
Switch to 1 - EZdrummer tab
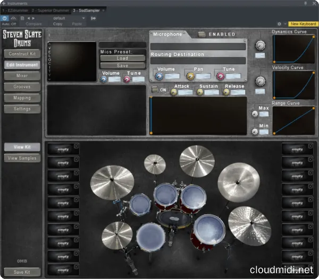click(x=15, y=11)
